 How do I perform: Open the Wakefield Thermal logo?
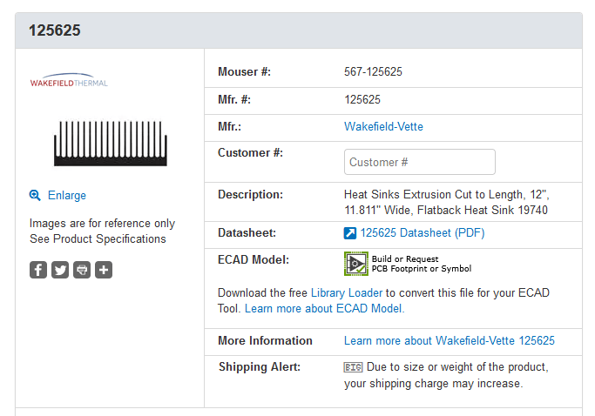click(69, 80)
